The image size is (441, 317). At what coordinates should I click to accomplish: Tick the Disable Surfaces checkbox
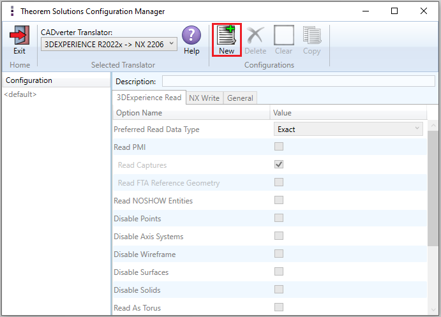tap(279, 272)
